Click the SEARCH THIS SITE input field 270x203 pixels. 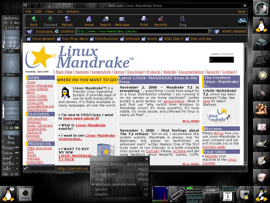[x=221, y=60]
